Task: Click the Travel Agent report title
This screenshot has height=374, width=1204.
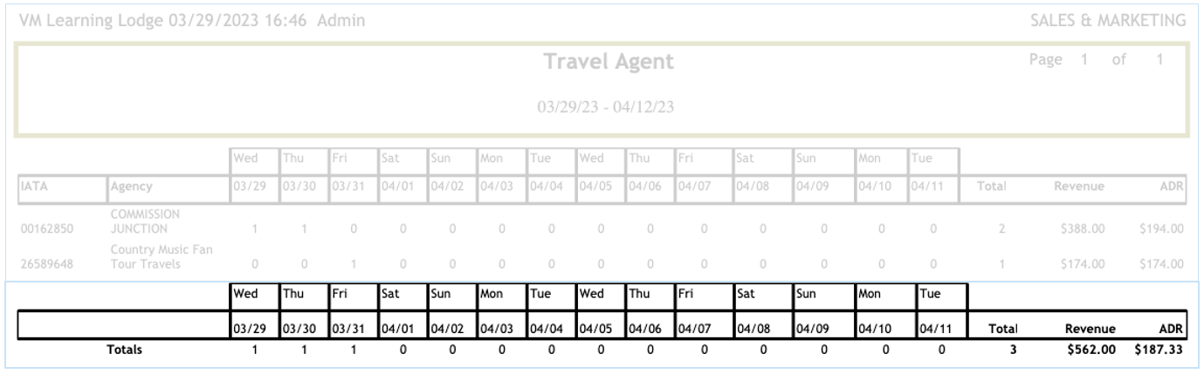Action: point(609,62)
